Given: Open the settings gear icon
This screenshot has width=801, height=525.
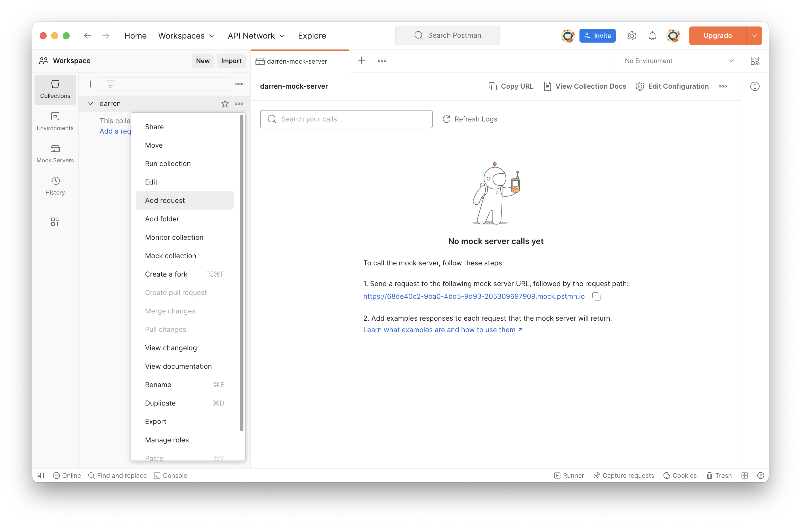Looking at the screenshot, I should click(631, 36).
